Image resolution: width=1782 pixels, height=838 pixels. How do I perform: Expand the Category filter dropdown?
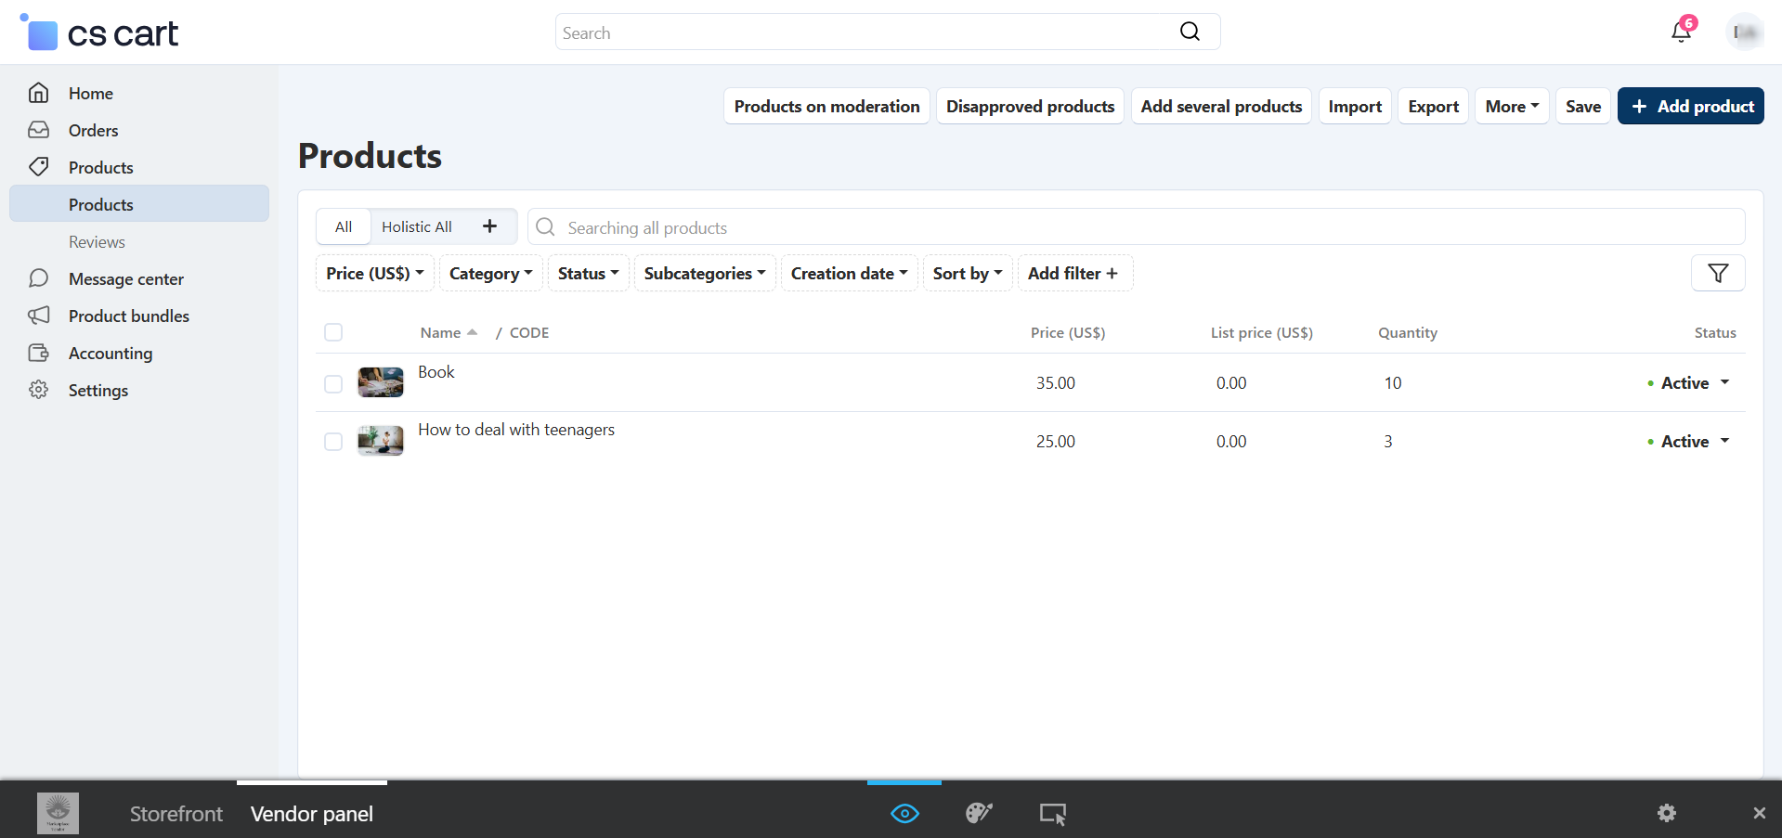(x=490, y=274)
